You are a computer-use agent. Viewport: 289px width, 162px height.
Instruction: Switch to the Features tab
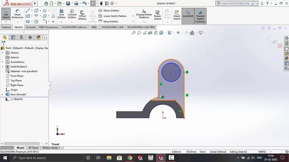coord(6,27)
